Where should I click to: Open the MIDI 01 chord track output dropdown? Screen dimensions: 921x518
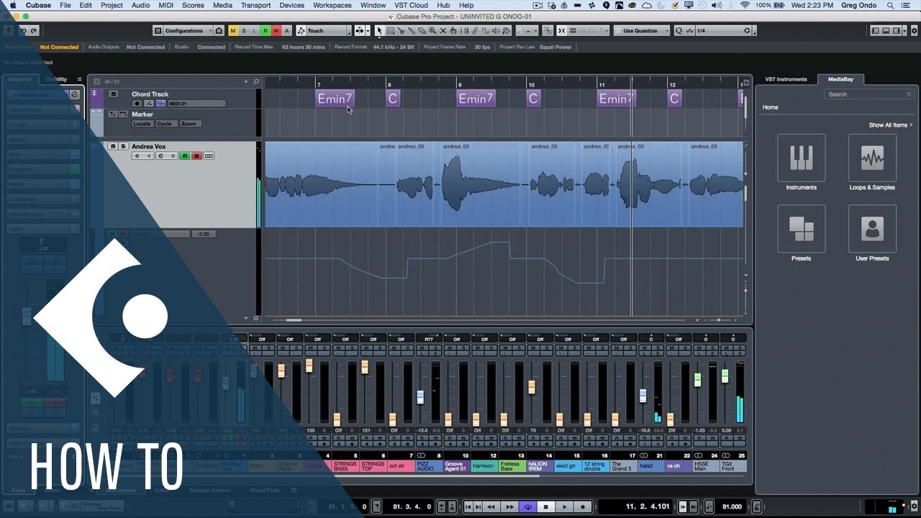(196, 104)
